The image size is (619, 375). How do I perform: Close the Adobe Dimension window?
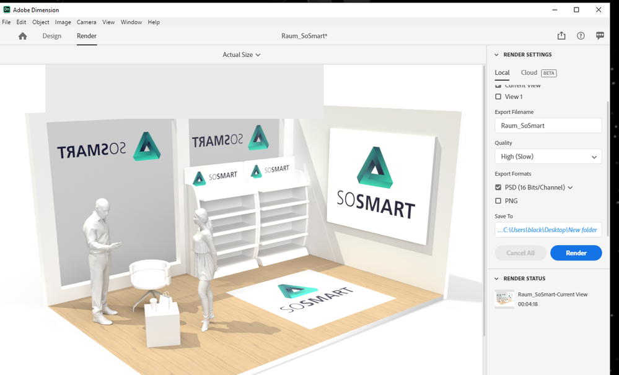point(599,10)
